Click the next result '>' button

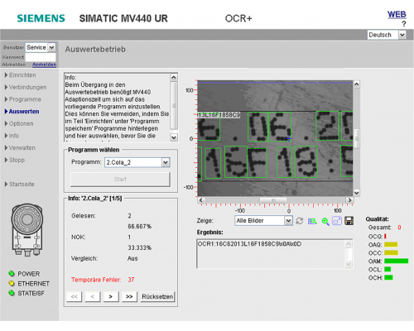(x=111, y=296)
